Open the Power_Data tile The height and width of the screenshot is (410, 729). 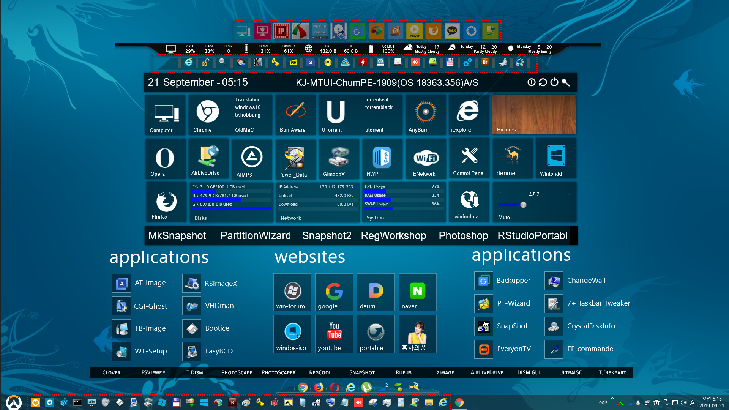pos(295,159)
